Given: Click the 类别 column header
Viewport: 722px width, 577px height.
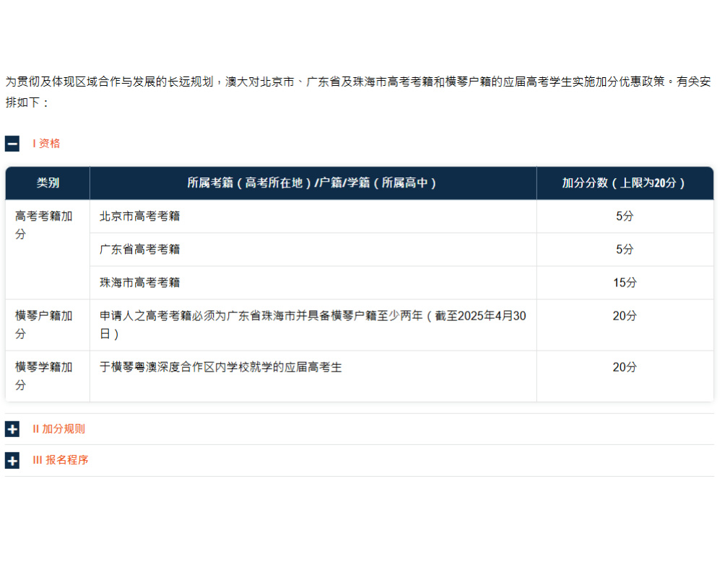Looking at the screenshot, I should [x=48, y=183].
